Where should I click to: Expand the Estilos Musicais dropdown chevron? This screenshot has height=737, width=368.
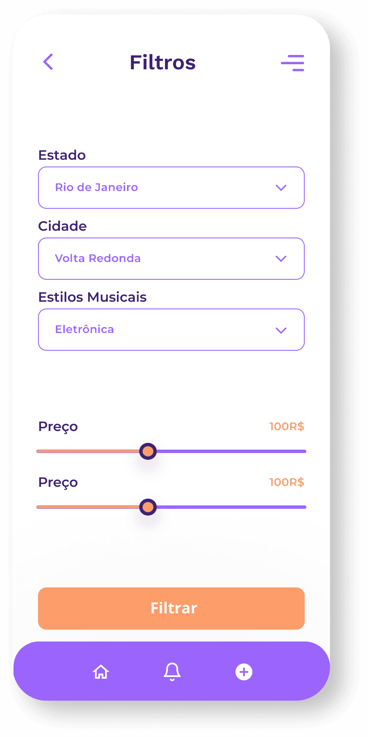pyautogui.click(x=281, y=330)
